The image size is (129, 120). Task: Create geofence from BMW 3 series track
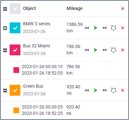pos(113,28)
